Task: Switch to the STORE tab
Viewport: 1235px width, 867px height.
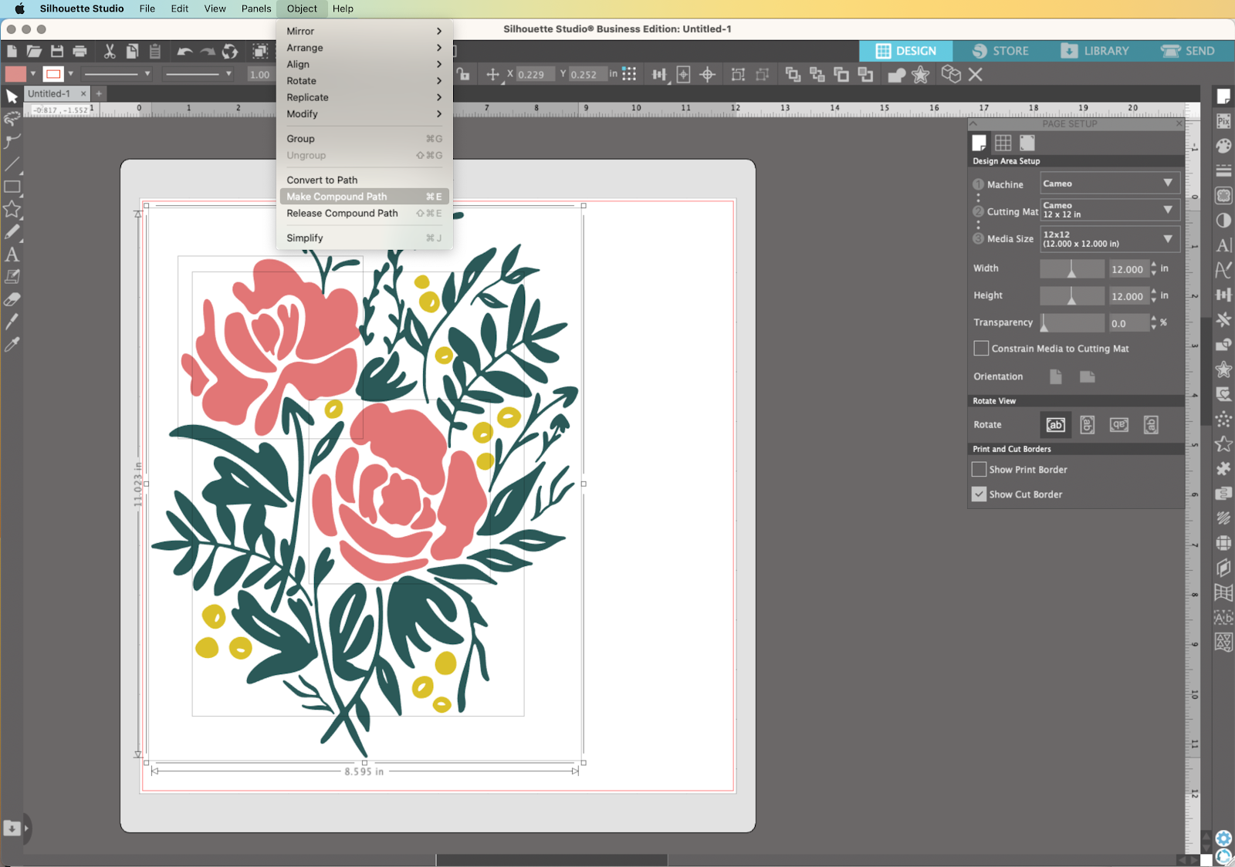Action: (x=1000, y=51)
